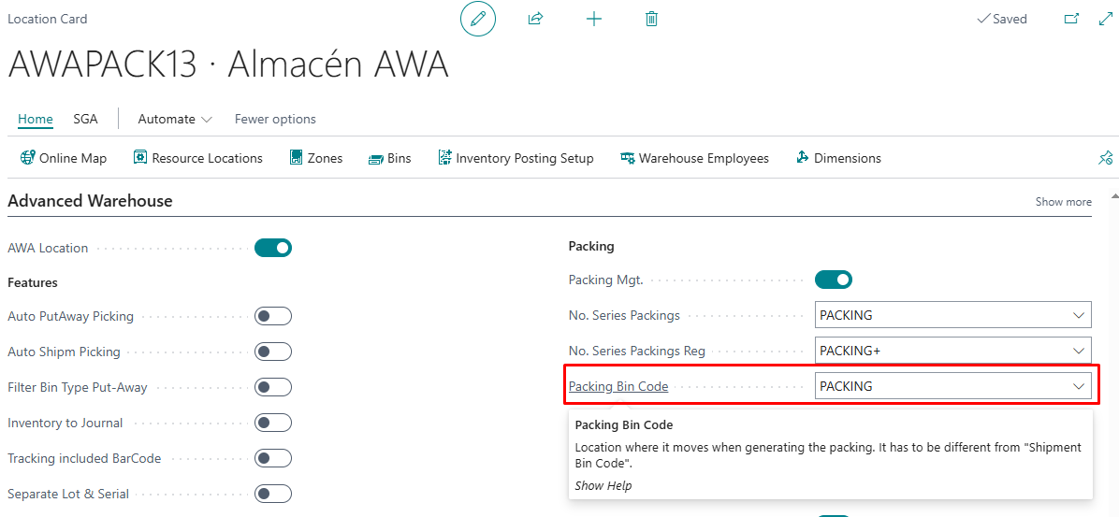This screenshot has width=1119, height=517.
Task: Click the No. Series Packings Reg field
Action: (940, 351)
